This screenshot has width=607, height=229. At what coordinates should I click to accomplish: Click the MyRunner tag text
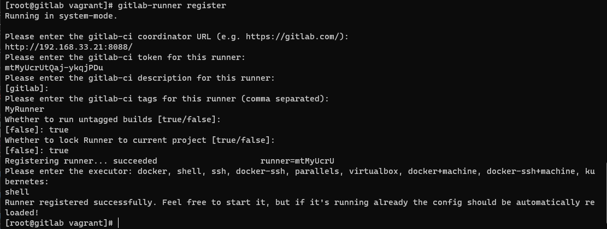pyautogui.click(x=25, y=109)
